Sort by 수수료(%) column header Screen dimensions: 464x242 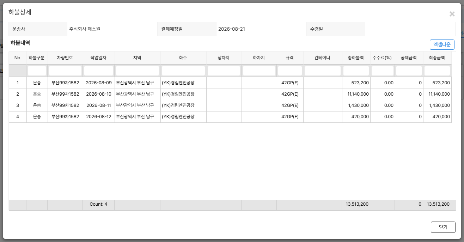pyautogui.click(x=383, y=58)
